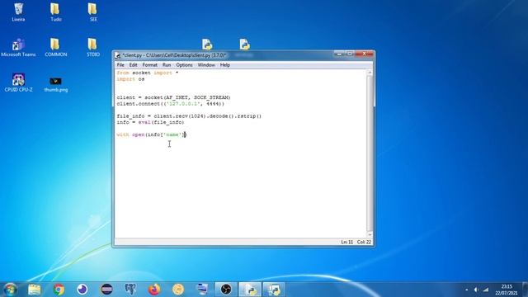This screenshot has width=528, height=297.
Task: Click the 'Ln: 11' status bar entry
Action: click(346, 242)
